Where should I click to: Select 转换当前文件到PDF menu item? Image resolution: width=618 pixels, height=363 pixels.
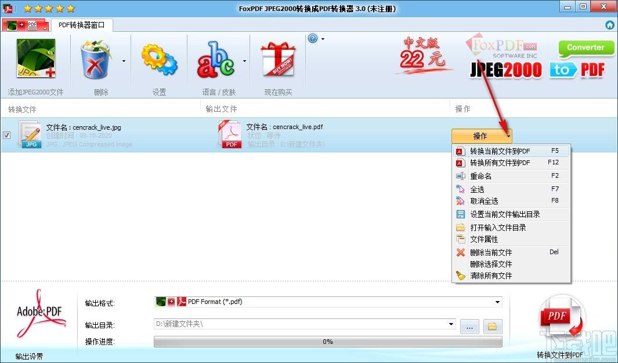tap(511, 151)
